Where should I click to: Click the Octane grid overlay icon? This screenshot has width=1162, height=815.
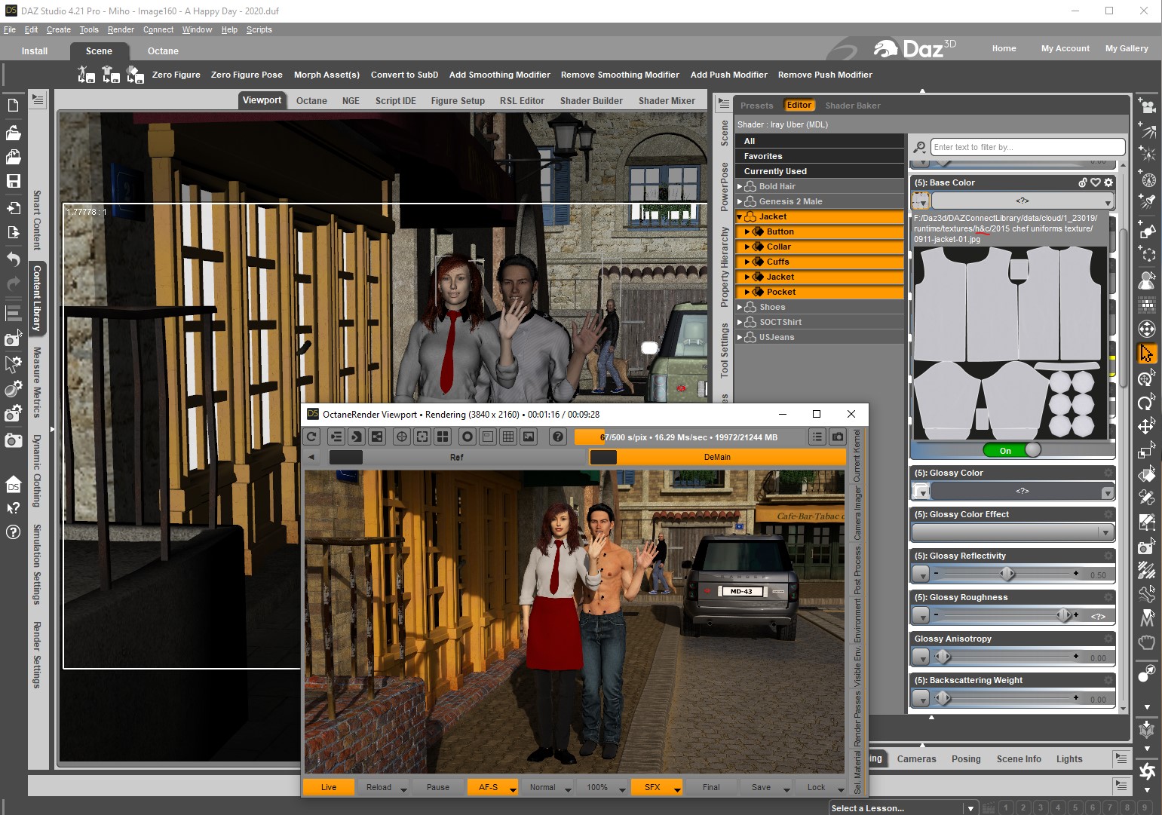click(508, 437)
